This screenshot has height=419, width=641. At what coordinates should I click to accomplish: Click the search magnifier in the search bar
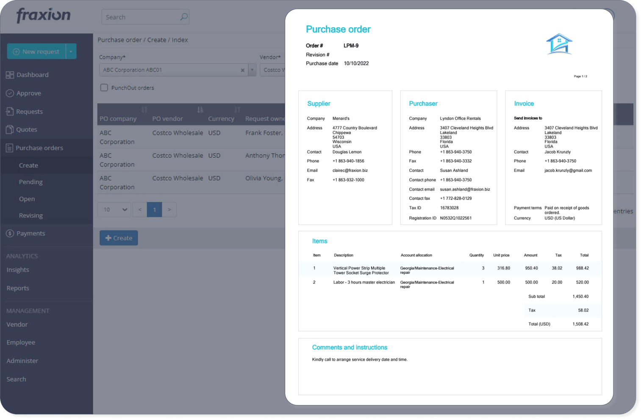tap(183, 17)
